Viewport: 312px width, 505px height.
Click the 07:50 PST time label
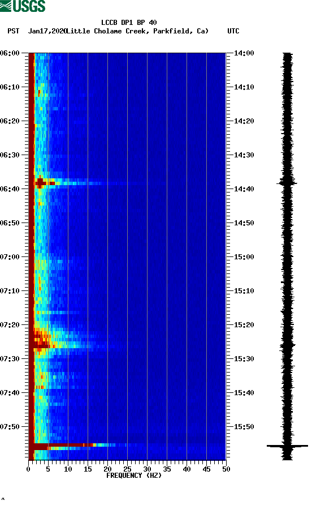pos(10,427)
